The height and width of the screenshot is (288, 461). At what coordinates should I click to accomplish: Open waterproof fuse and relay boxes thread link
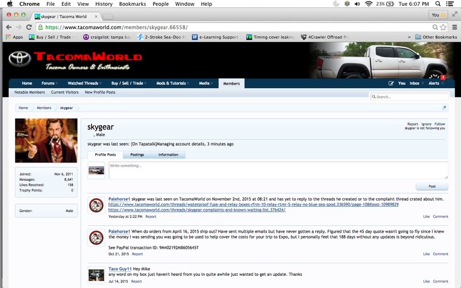coord(254,204)
